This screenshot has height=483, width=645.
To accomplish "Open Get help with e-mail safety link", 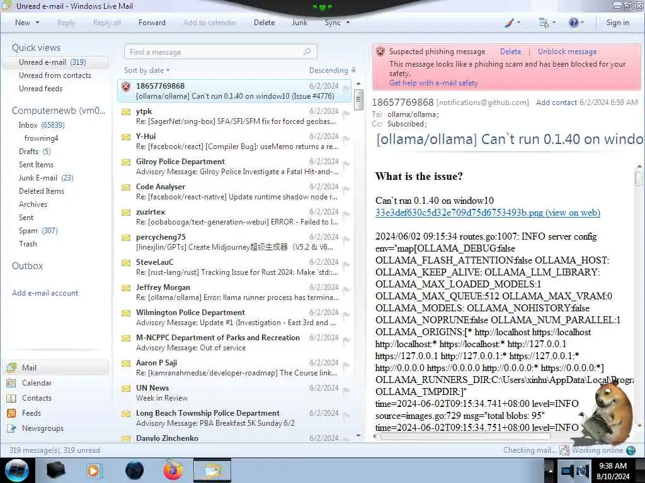I will click(x=433, y=83).
